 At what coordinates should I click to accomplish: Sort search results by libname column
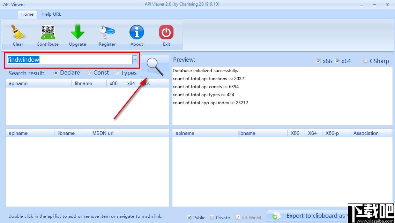(89, 84)
